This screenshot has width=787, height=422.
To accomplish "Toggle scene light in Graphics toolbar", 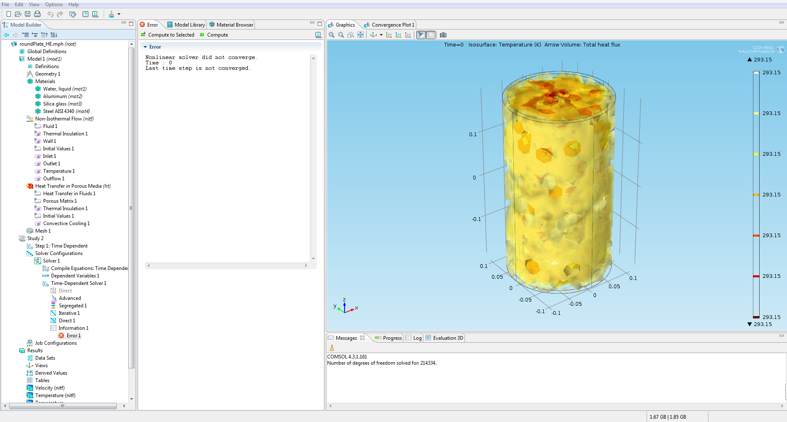I will click(421, 35).
